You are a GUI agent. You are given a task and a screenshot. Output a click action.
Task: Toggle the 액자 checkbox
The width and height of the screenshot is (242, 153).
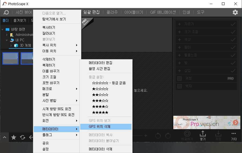179,86
